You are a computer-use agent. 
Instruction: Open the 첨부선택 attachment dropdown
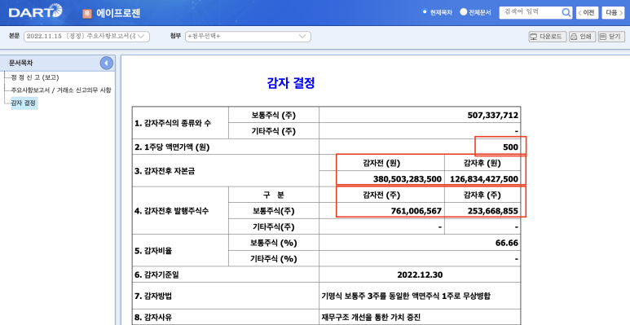click(x=248, y=36)
